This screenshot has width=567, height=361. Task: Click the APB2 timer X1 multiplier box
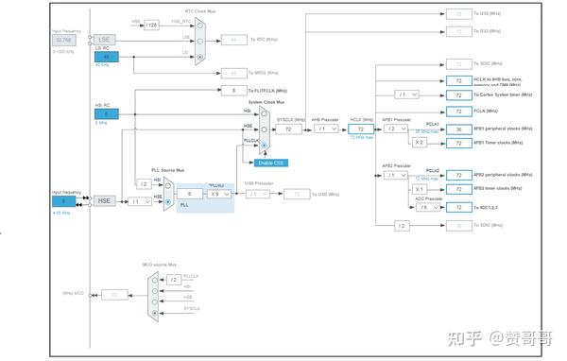tap(420, 189)
